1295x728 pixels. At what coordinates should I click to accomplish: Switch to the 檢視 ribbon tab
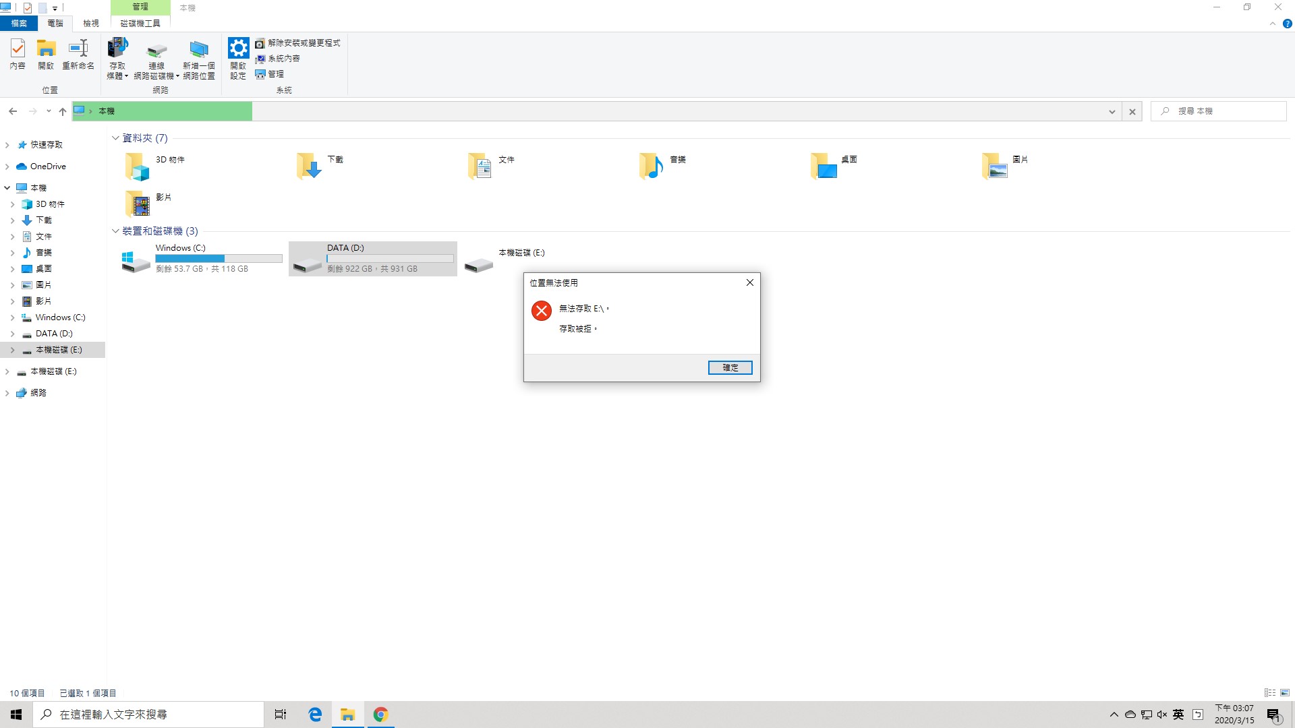[91, 24]
